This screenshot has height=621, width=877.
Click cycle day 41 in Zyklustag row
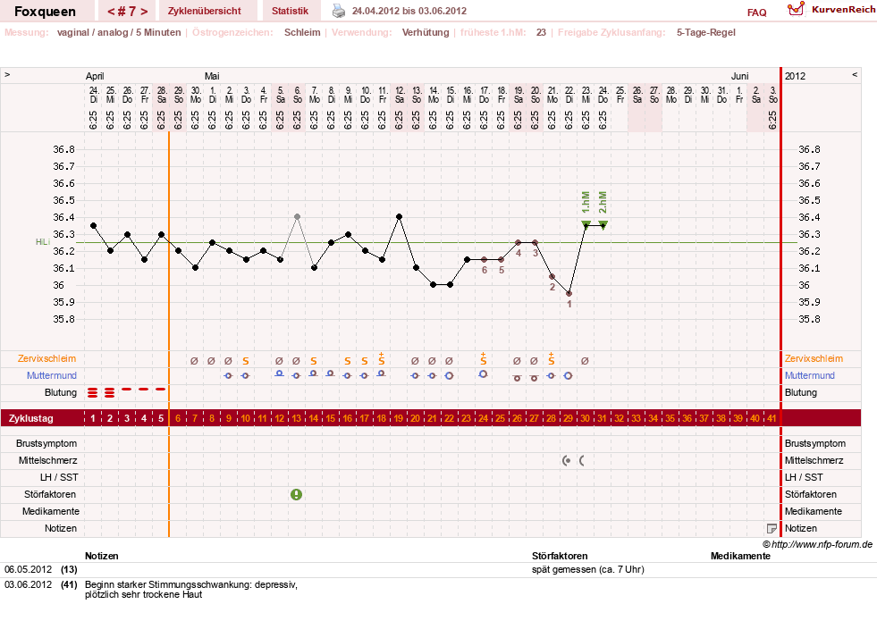coord(772,418)
